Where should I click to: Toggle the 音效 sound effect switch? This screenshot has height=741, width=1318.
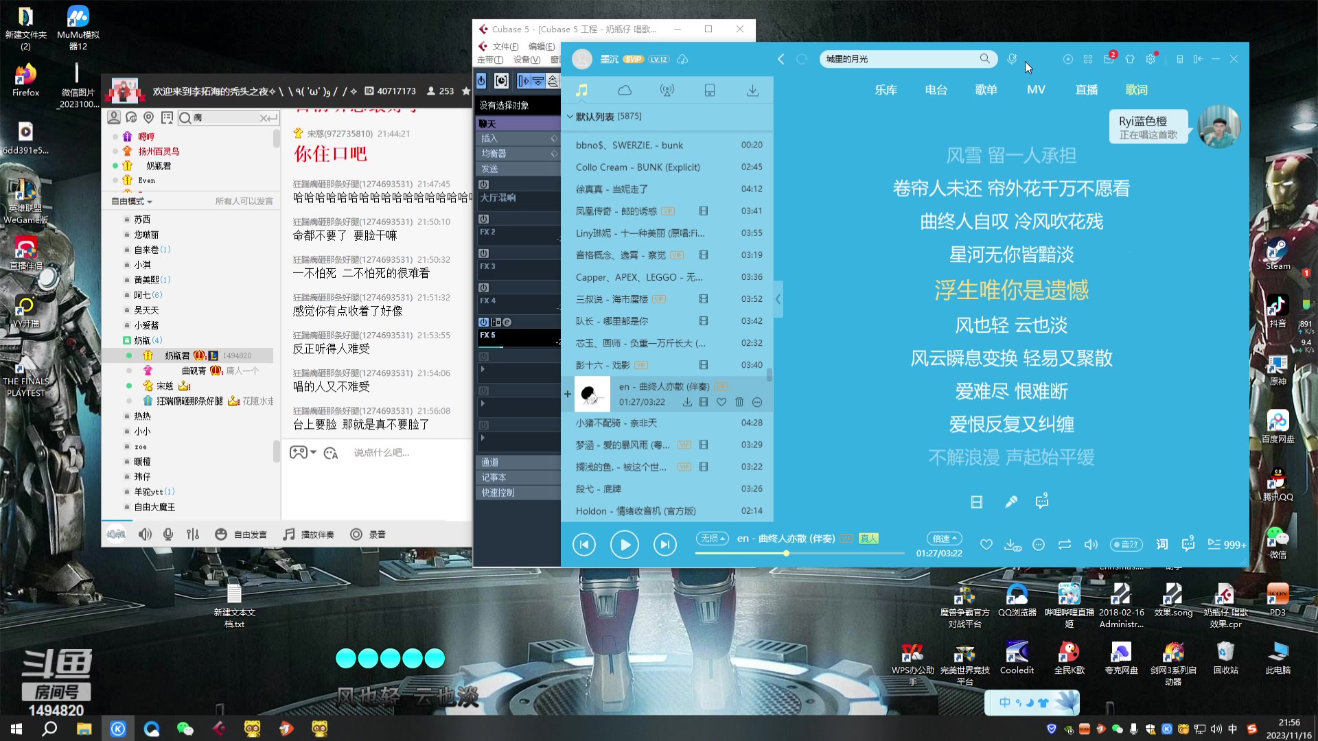(1126, 545)
